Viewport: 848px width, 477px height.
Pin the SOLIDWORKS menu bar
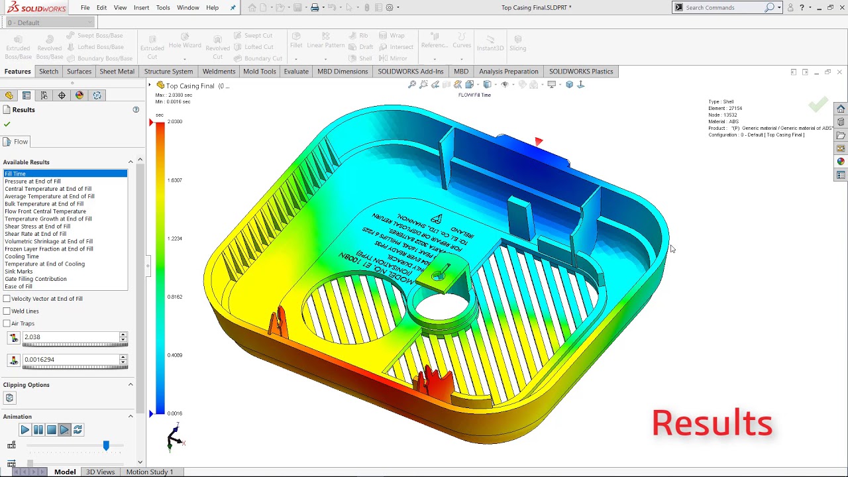[233, 8]
